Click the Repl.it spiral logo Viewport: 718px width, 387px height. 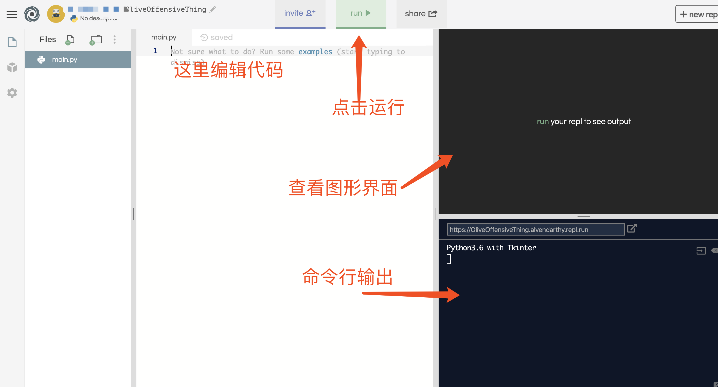(x=32, y=14)
